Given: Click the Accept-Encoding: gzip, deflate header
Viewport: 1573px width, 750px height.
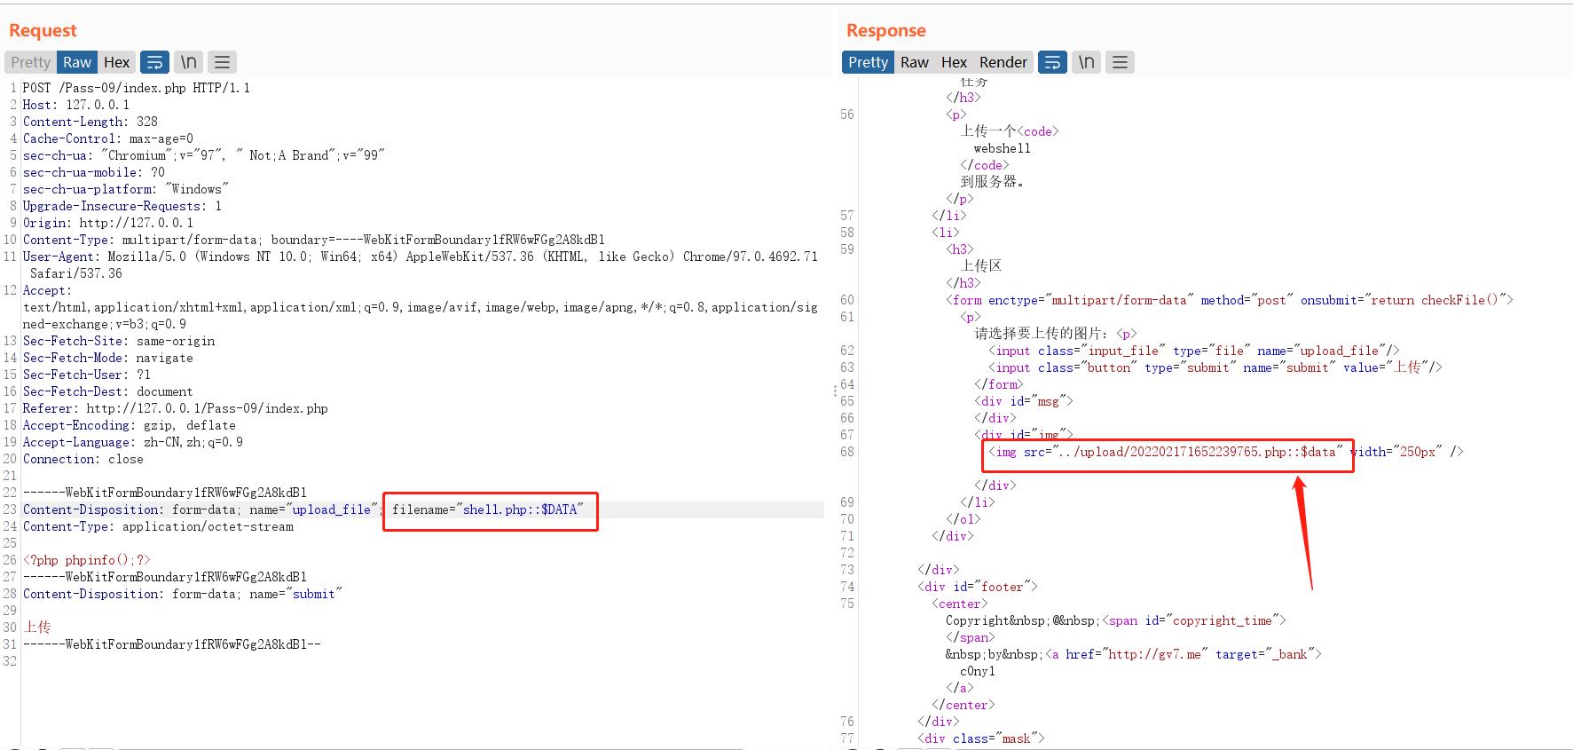Looking at the screenshot, I should pyautogui.click(x=130, y=425).
